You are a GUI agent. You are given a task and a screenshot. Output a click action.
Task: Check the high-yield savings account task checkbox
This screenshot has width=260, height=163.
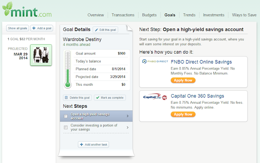click(x=66, y=116)
